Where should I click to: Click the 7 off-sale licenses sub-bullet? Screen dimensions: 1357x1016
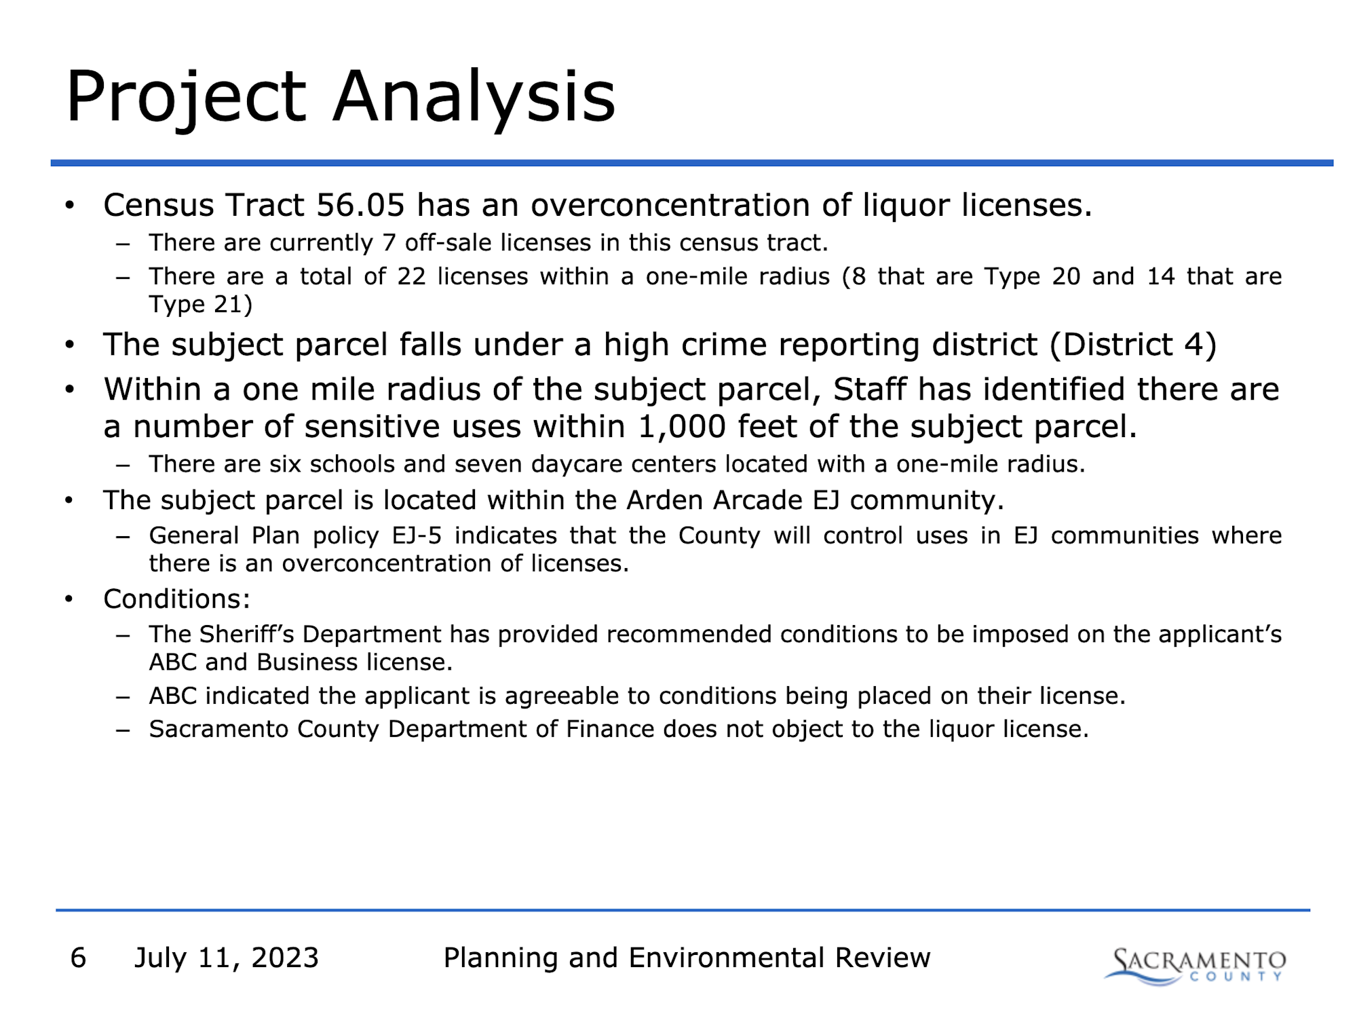(x=489, y=242)
